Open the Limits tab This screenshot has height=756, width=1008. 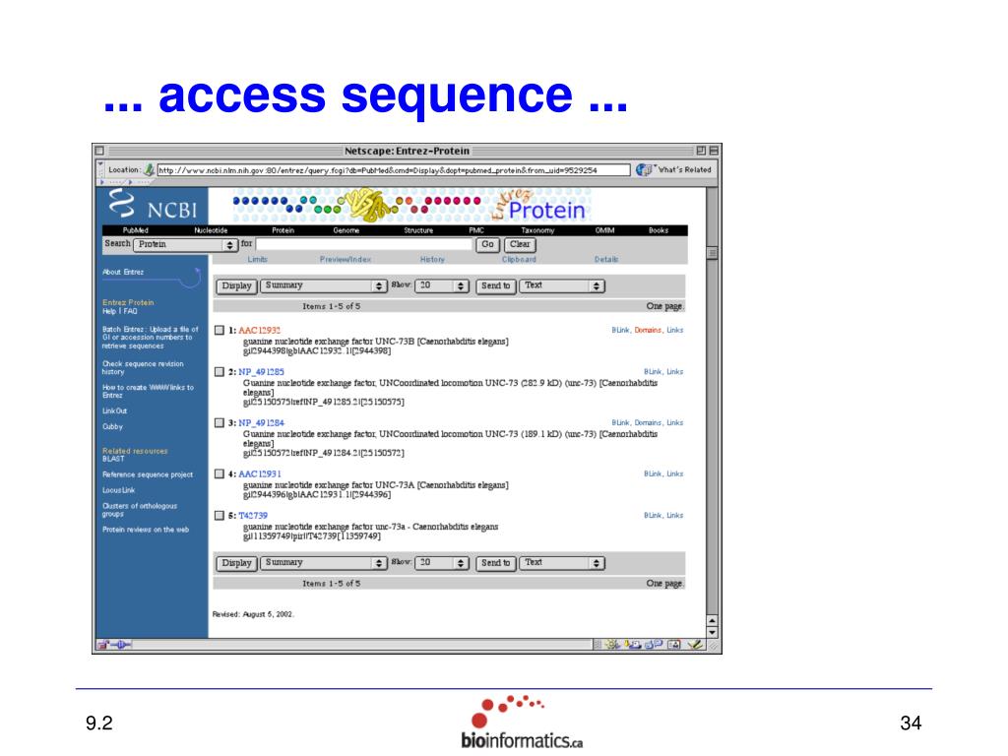258,260
